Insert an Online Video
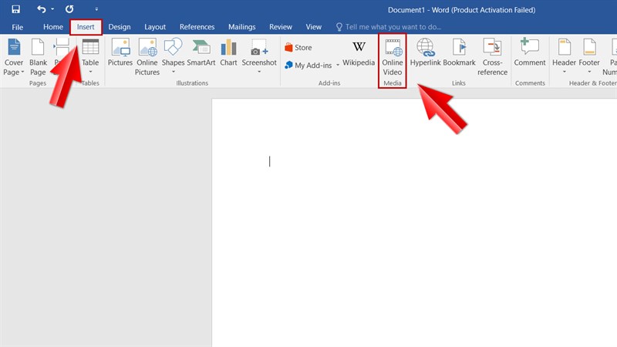Screen dimensions: 617x347 pyautogui.click(x=393, y=57)
